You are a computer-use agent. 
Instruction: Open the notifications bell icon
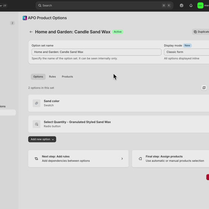(x=191, y=5)
